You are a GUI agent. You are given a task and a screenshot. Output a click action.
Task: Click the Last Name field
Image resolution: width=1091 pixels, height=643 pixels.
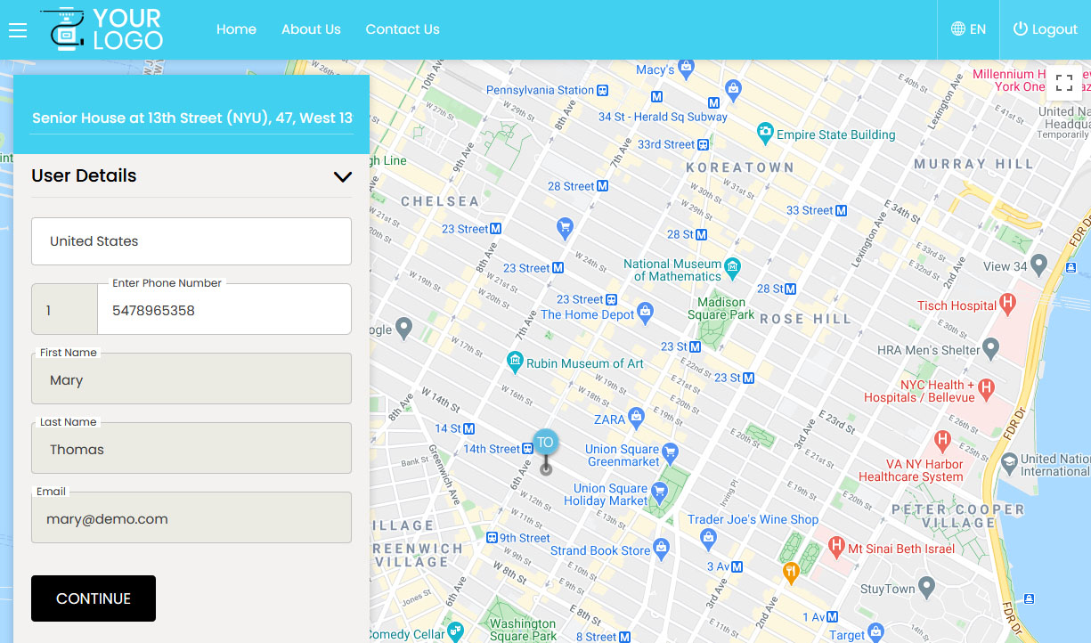point(191,449)
